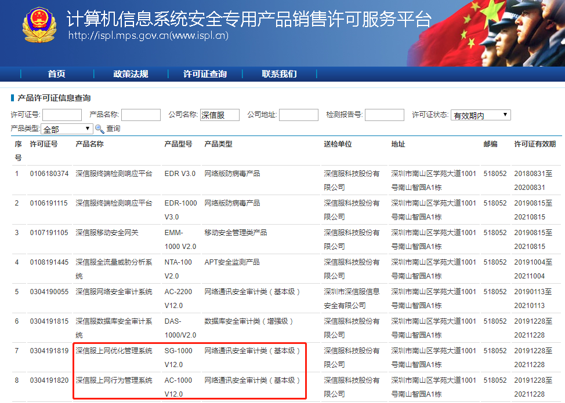
Task: Focus the 公司地址 input field
Action: click(x=299, y=115)
